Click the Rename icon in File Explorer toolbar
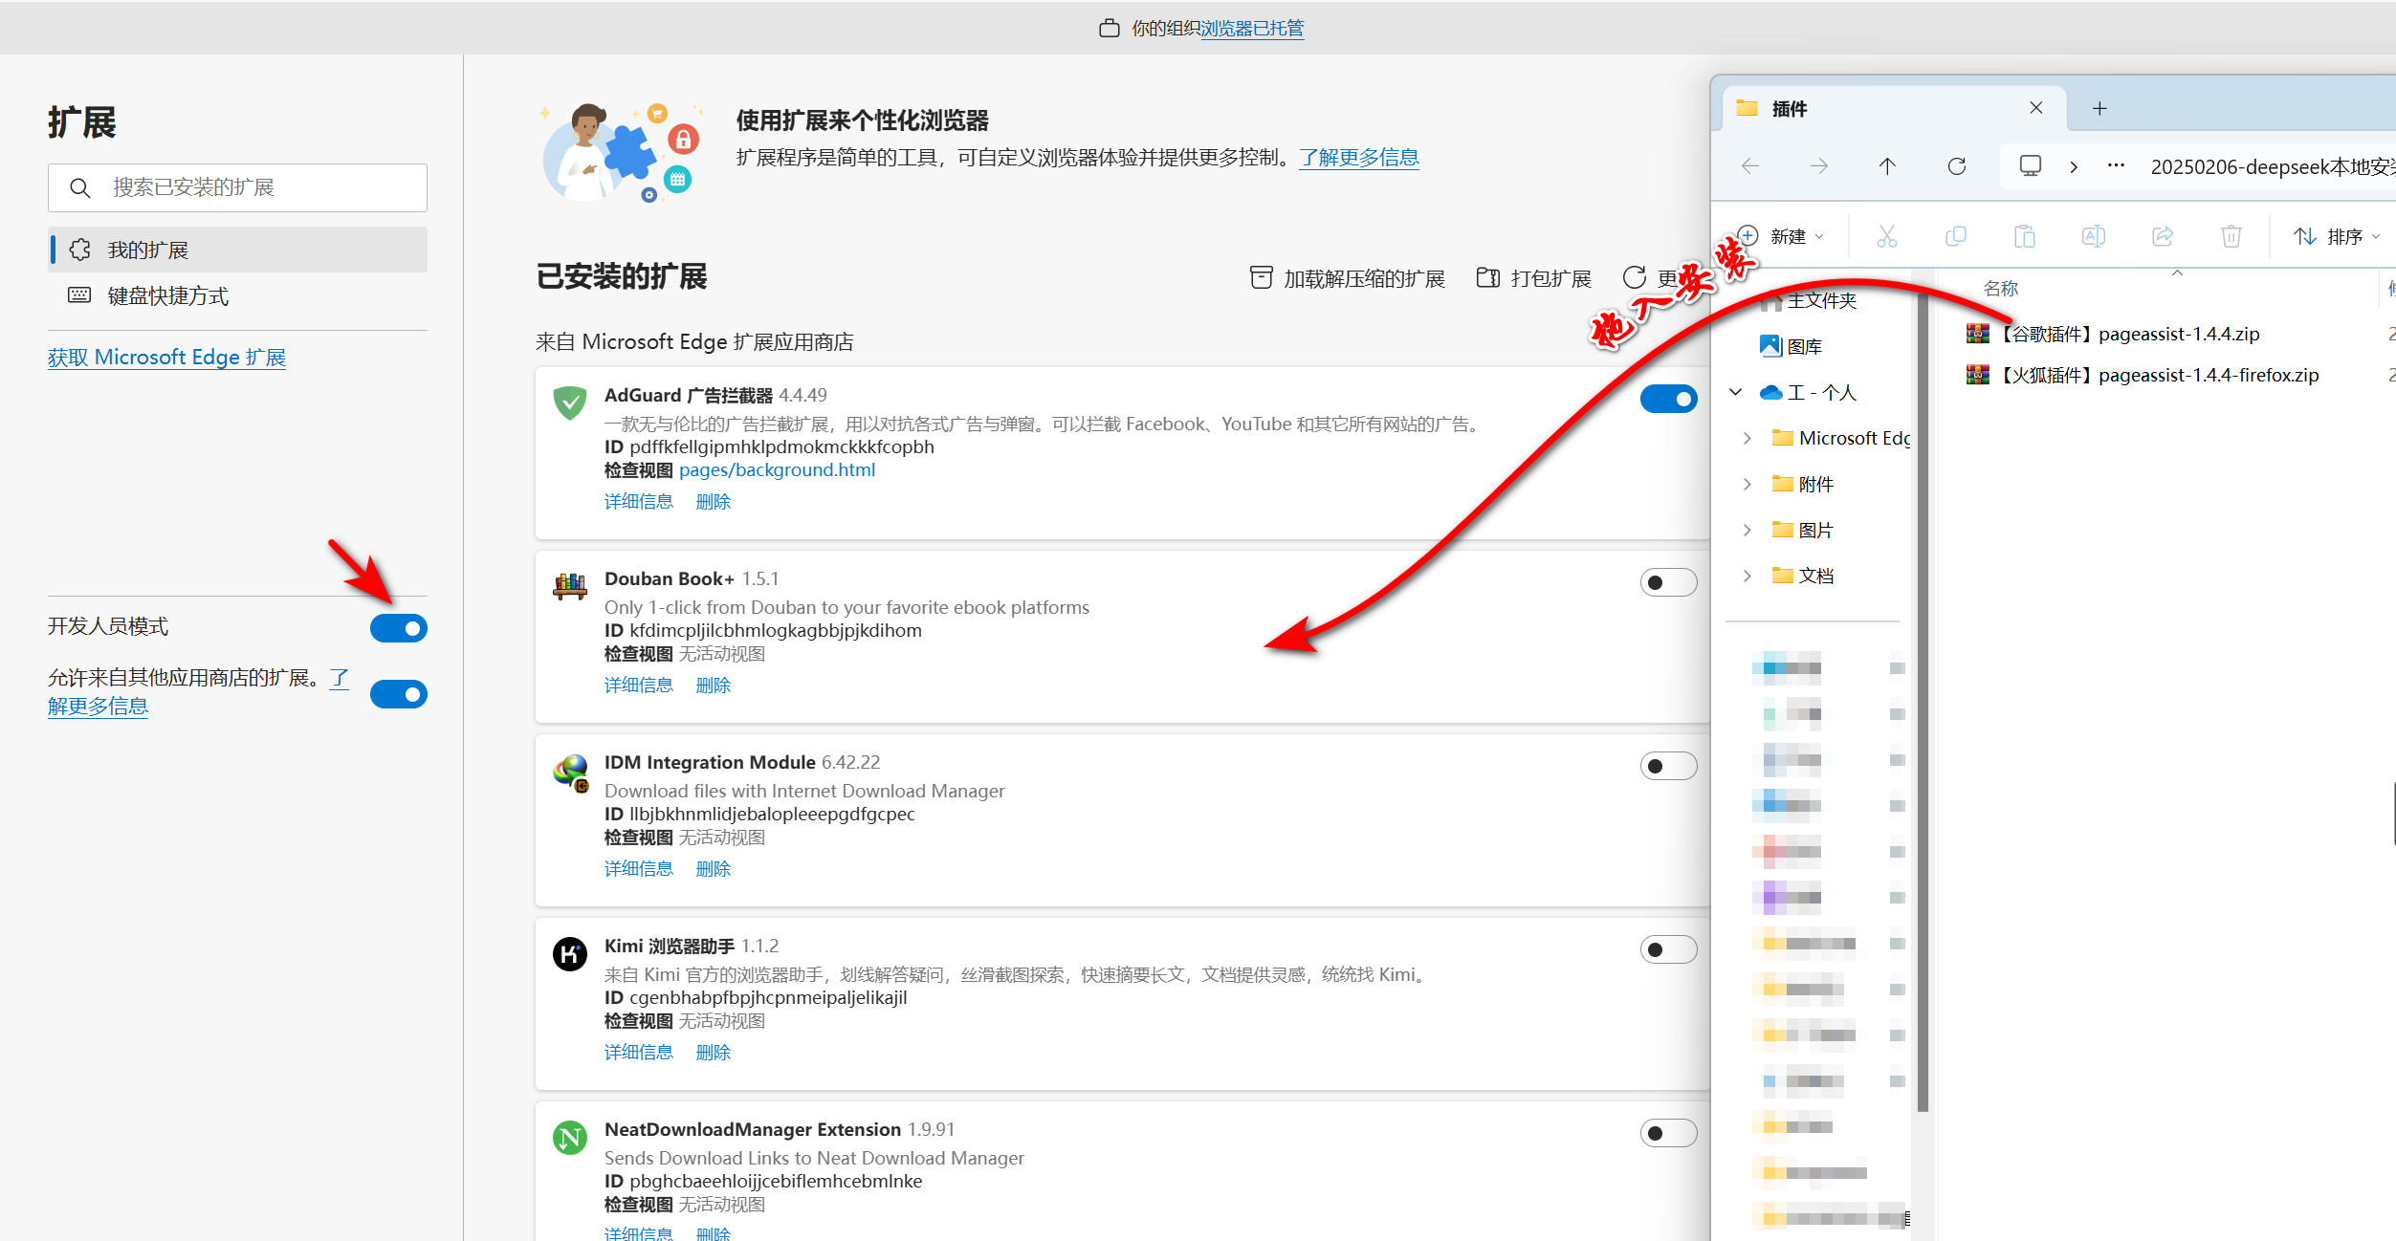Viewport: 2396px width, 1241px height. 2093,235
